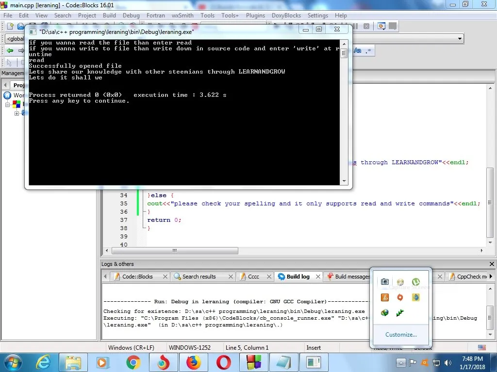Screen dimensions: 497x372
Task: Switch to Code::Blocks taskbar button
Action: pos(253,362)
